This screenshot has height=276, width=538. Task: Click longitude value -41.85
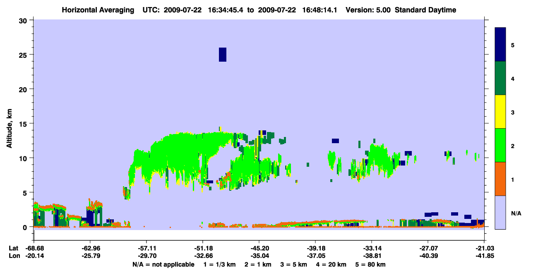(x=484, y=256)
